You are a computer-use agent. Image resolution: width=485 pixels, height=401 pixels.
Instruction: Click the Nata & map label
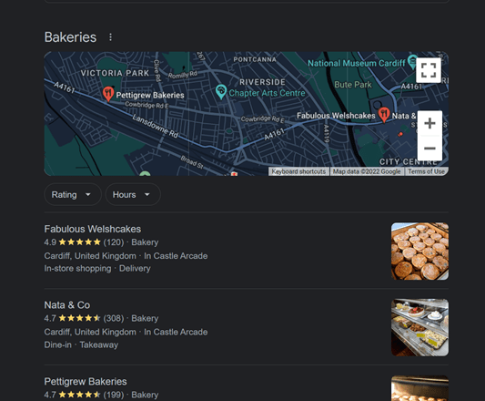404,116
